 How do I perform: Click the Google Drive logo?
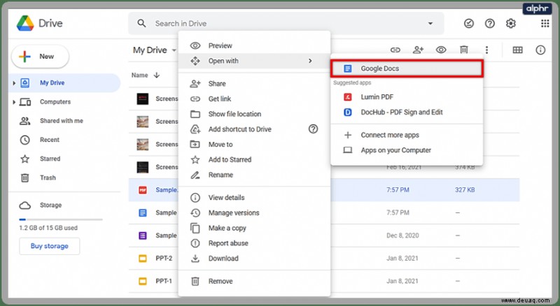(25, 23)
